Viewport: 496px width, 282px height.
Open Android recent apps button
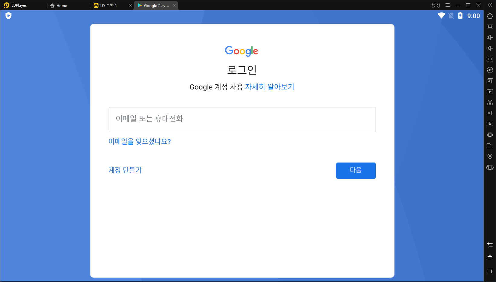[490, 271]
